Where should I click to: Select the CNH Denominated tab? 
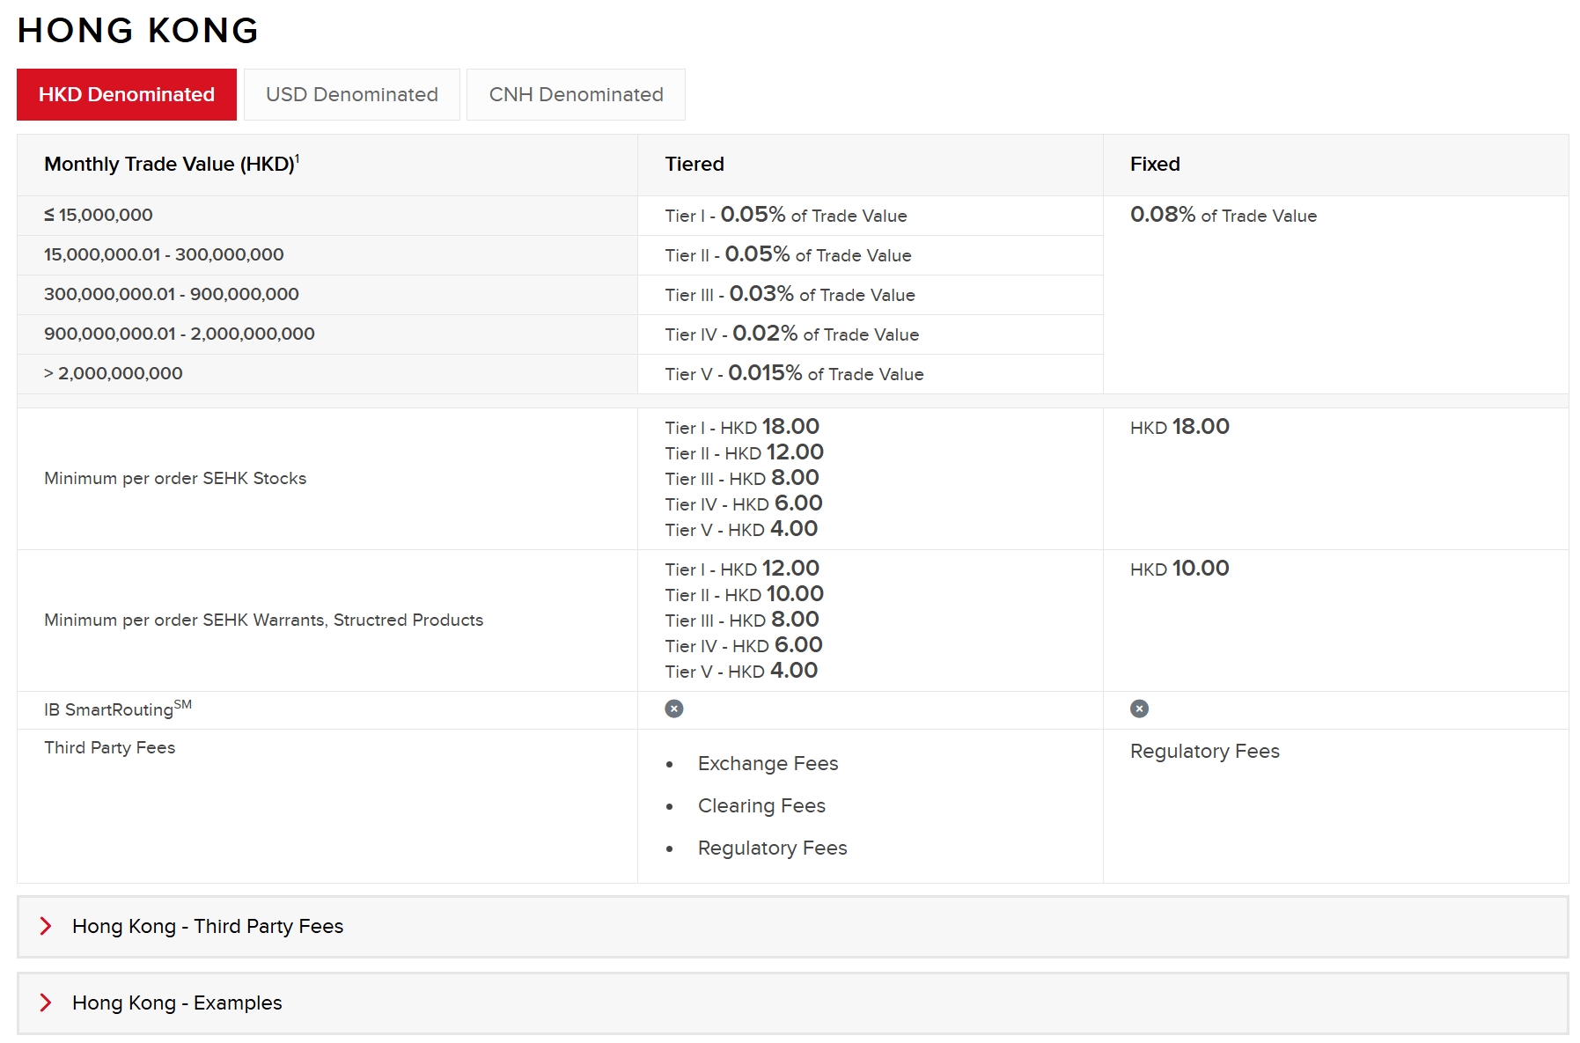(x=576, y=94)
